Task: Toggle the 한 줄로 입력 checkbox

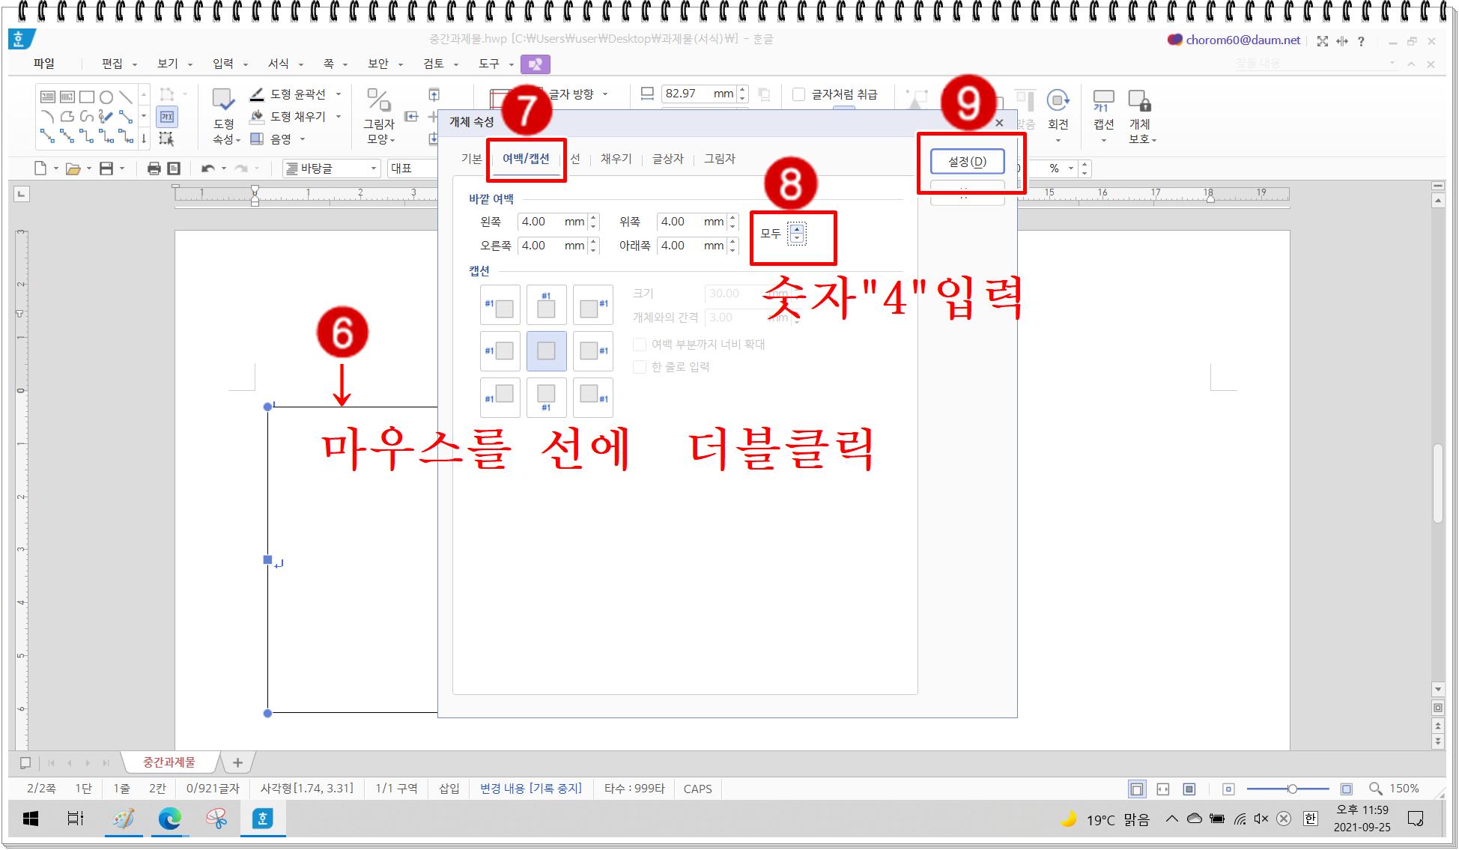Action: coord(640,367)
